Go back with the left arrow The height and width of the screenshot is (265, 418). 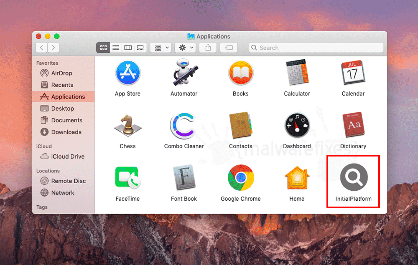pyautogui.click(x=41, y=48)
